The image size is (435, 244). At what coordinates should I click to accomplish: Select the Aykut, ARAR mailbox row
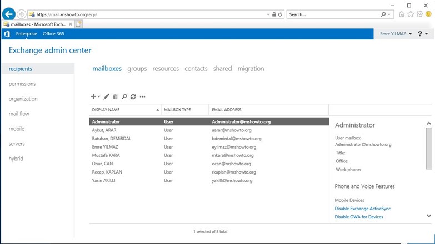pos(209,130)
